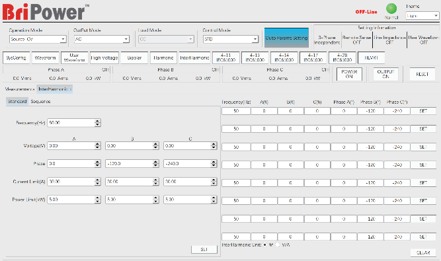Click the Outp Params Setting button
441x261 pixels.
pos(286,38)
